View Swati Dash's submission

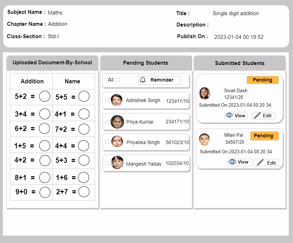point(236,115)
